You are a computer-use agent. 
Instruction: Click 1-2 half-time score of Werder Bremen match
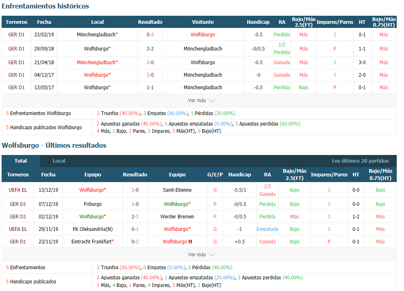point(356,217)
